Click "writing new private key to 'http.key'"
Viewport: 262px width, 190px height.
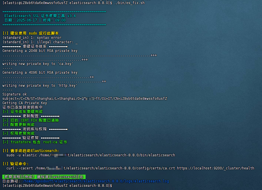pyautogui.click(x=40, y=85)
